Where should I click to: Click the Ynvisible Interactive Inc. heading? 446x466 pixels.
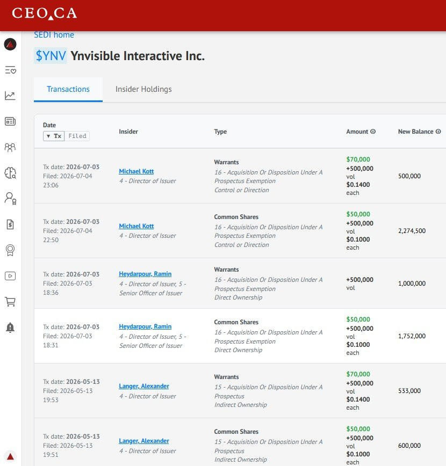click(138, 56)
